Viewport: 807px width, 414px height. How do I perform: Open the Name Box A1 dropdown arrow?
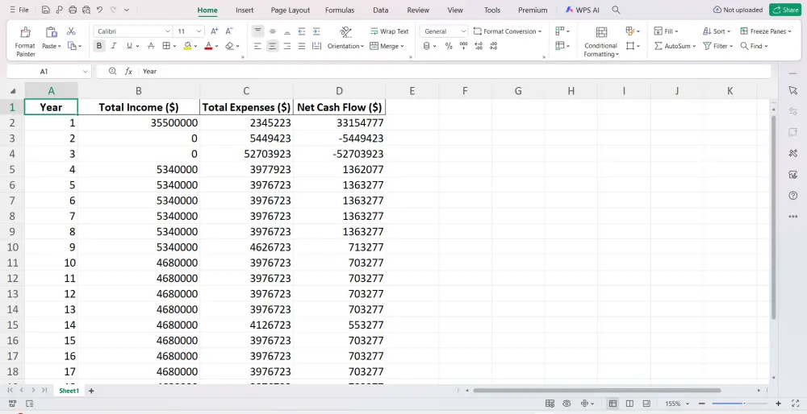85,72
